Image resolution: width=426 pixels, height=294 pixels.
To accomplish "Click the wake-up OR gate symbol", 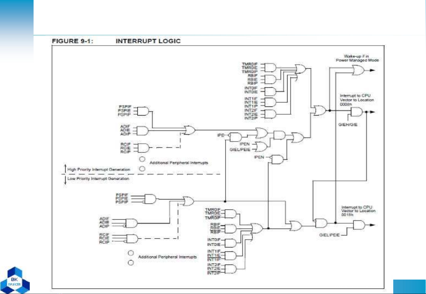I will (x=358, y=71).
